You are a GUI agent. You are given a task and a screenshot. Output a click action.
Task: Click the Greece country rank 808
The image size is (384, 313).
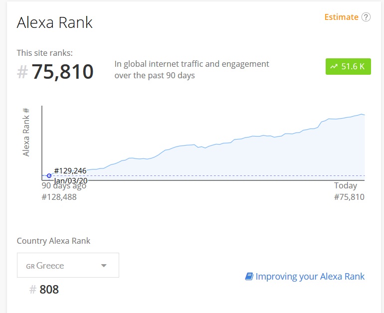click(x=49, y=290)
